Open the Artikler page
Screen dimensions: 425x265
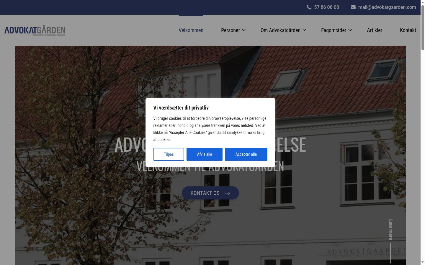(375, 30)
